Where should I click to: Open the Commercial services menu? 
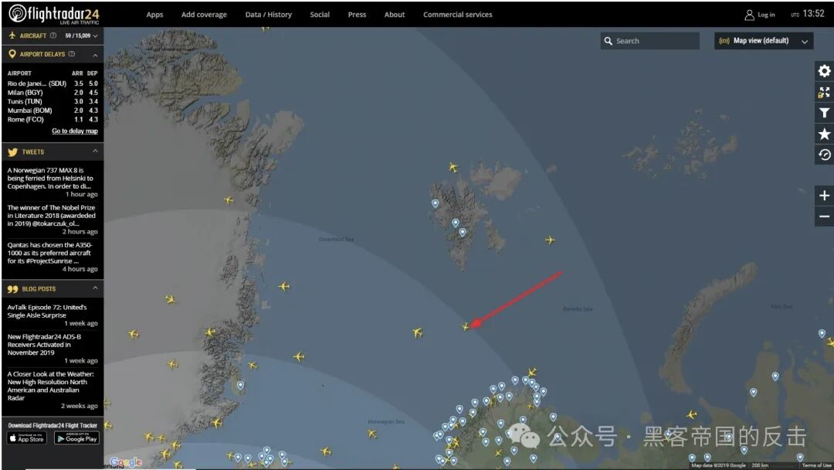pyautogui.click(x=457, y=15)
